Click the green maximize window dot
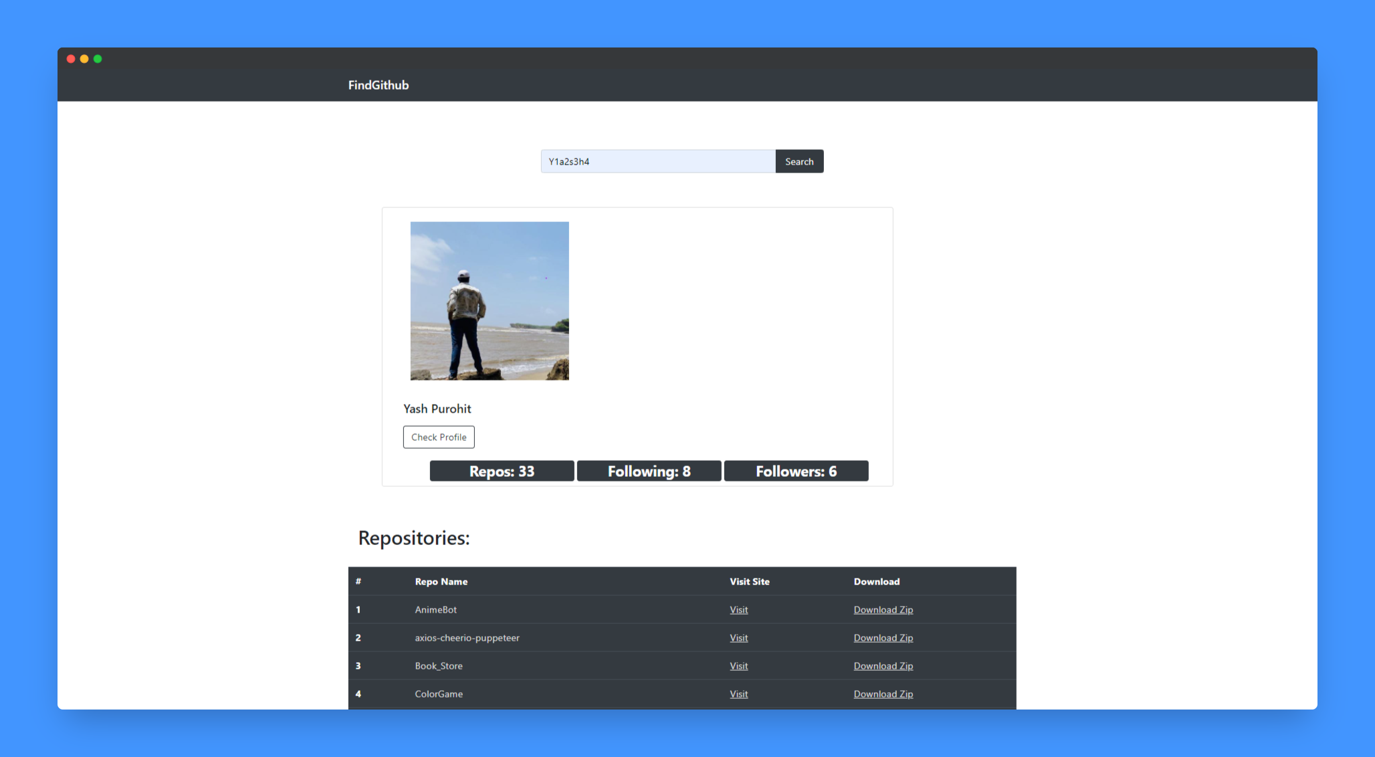Viewport: 1375px width, 757px height. 98,59
